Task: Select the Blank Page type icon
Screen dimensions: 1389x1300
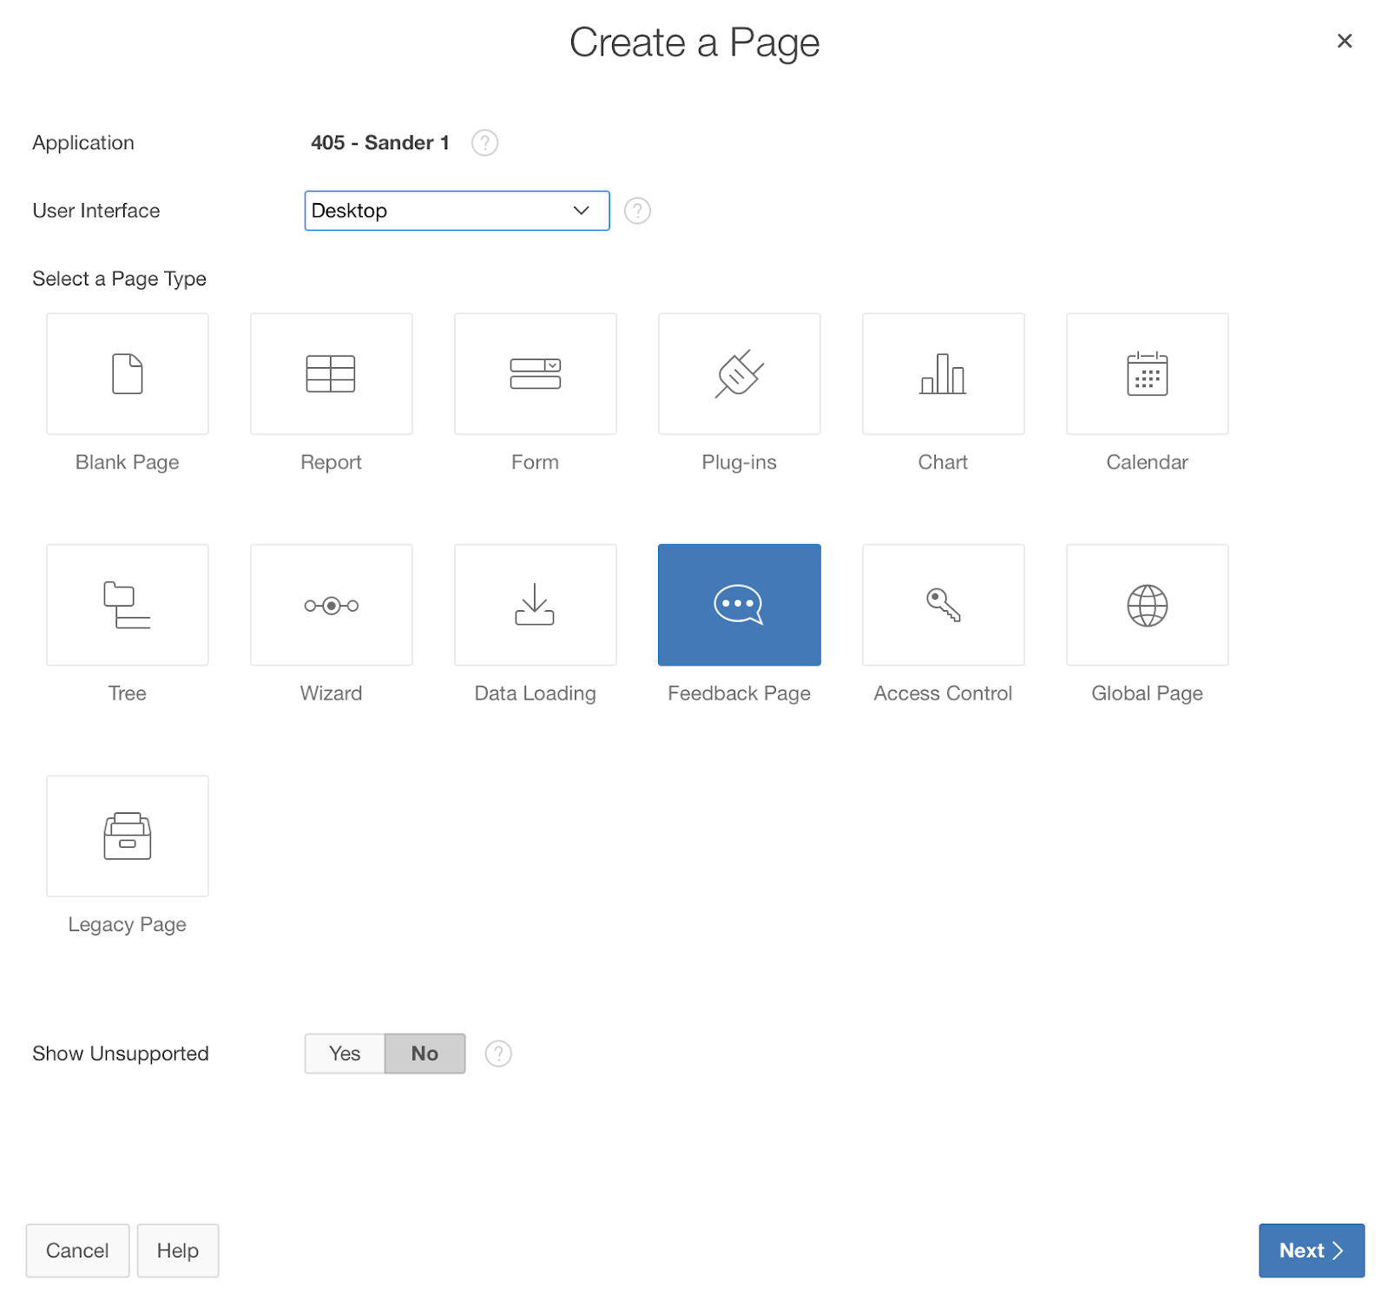Action: pyautogui.click(x=128, y=374)
